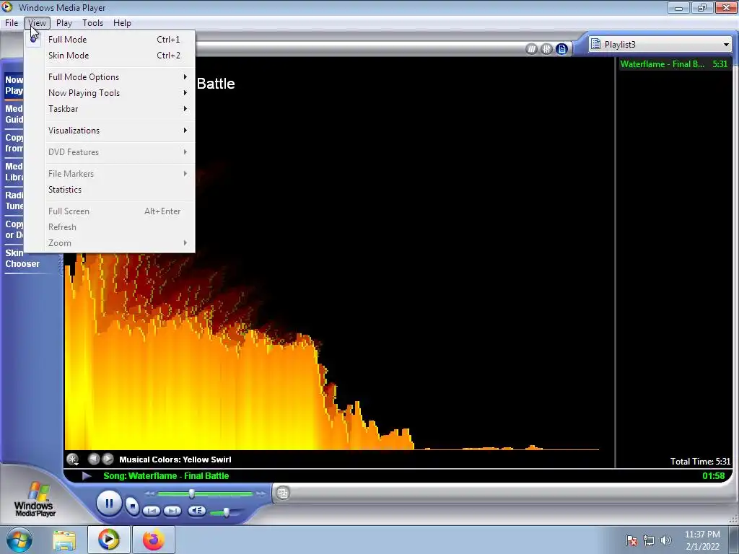Viewport: 739px width, 554px height.
Task: Click the Musical Colors: Yellow Swirl label
Action: [x=175, y=460]
